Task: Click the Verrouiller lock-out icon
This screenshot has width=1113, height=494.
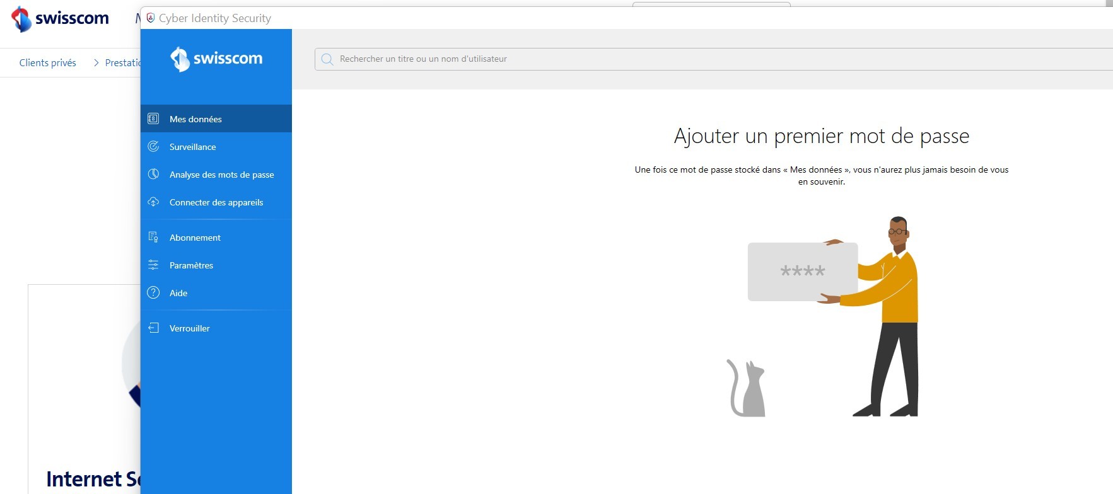Action: [153, 328]
